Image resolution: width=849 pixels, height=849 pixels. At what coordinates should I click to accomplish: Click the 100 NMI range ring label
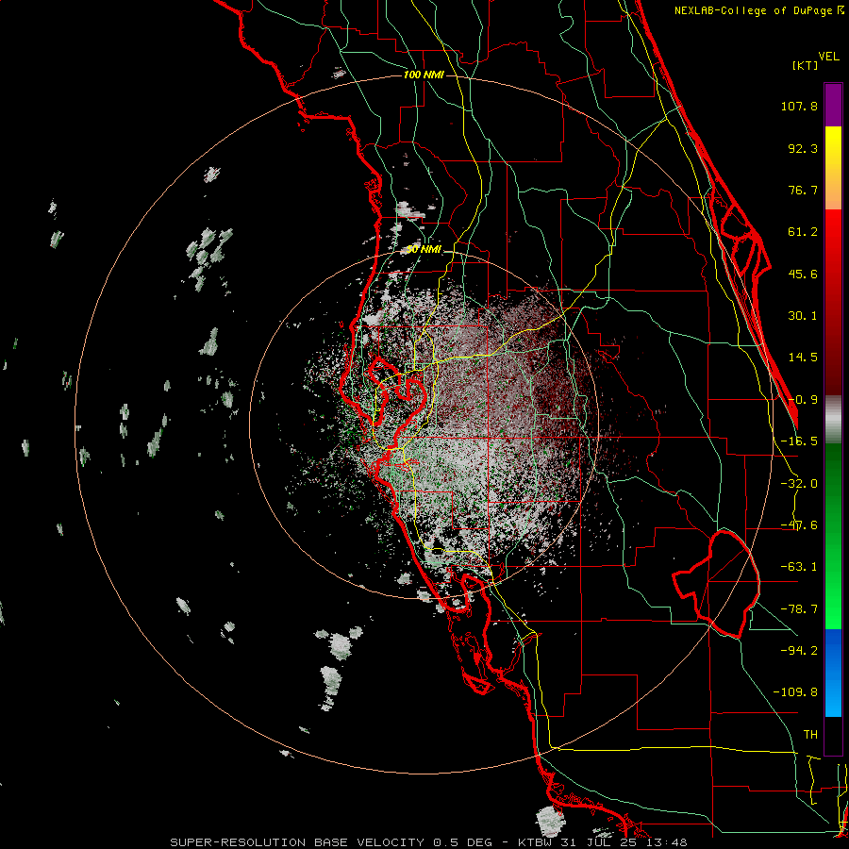[x=424, y=75]
